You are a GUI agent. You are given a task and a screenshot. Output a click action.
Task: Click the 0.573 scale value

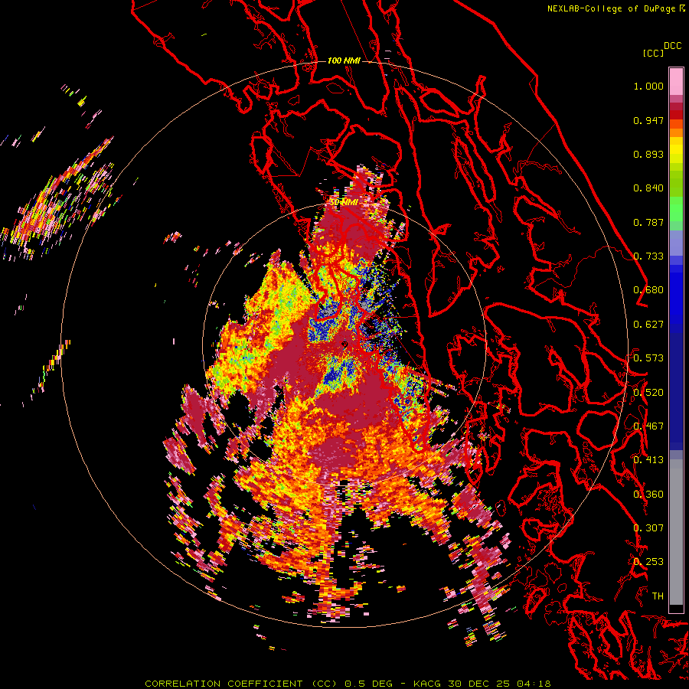pos(648,358)
